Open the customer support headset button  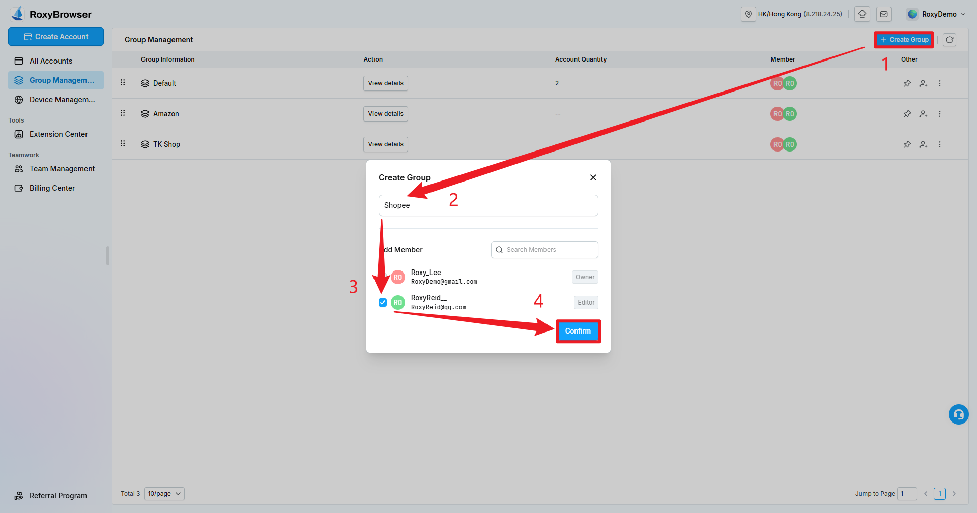(x=959, y=414)
